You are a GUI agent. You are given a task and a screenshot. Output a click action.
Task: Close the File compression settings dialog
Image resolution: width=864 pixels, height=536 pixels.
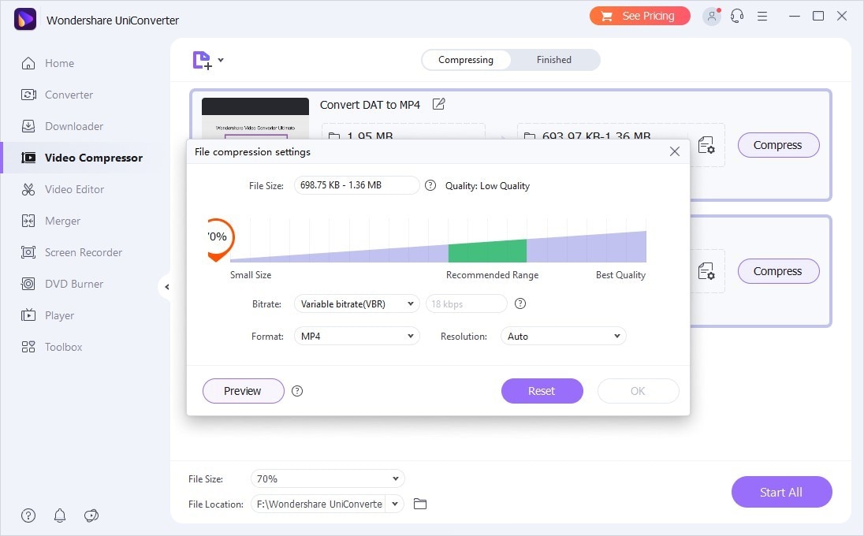pyautogui.click(x=675, y=151)
